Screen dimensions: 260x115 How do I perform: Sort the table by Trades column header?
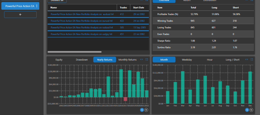[123, 8]
